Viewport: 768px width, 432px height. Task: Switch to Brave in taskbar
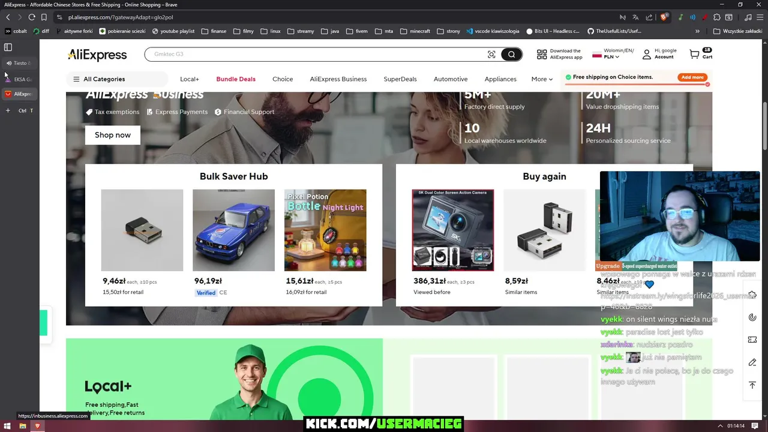pyautogui.click(x=37, y=426)
